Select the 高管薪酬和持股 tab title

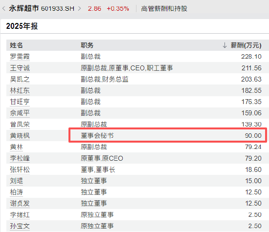[164, 9]
